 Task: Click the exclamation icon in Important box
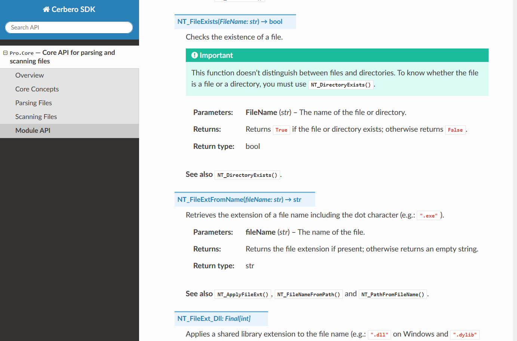coord(194,55)
